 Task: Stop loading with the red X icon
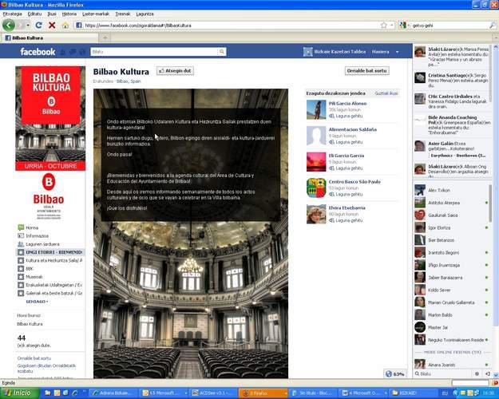[52, 25]
